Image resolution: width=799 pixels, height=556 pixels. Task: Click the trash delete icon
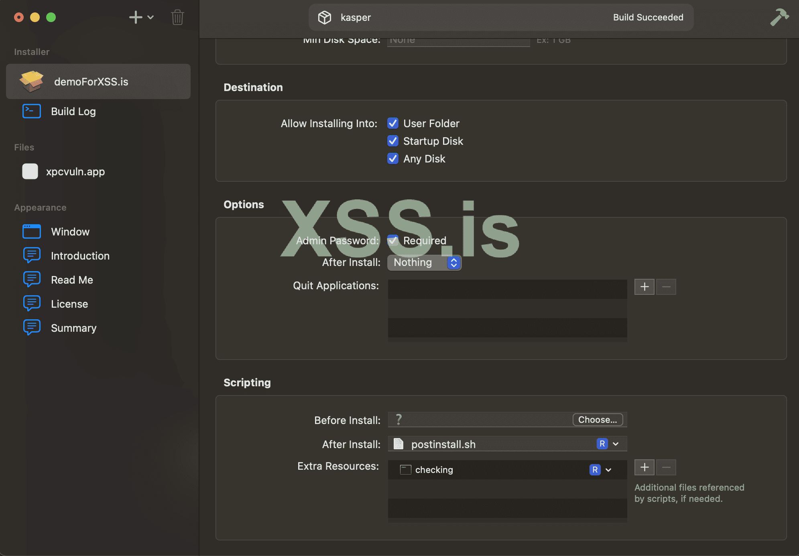[x=177, y=17]
